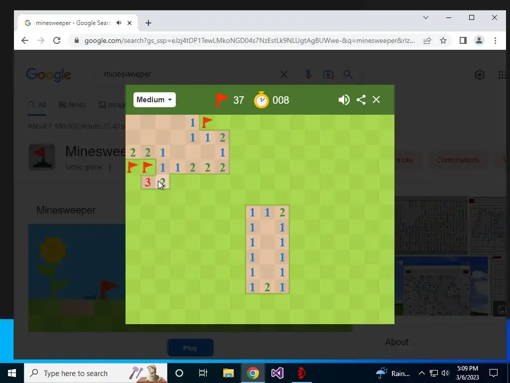Viewport: 510px width, 383px height.
Task: Select the News search tab
Action: click(72, 105)
